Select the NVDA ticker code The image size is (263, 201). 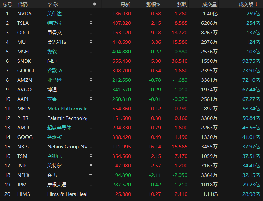(x=24, y=14)
